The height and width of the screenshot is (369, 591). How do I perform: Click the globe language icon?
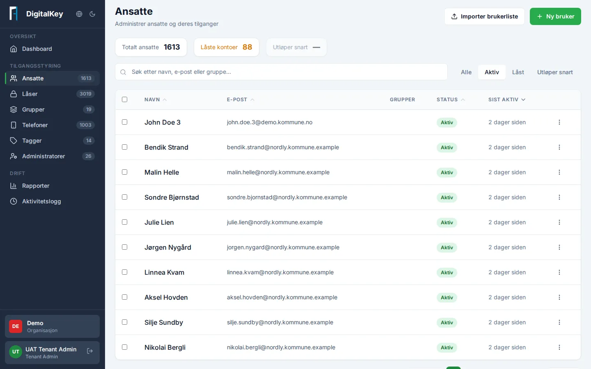79,14
